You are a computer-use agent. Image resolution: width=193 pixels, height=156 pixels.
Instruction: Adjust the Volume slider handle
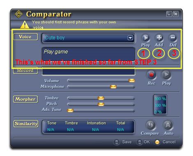(x=131, y=80)
